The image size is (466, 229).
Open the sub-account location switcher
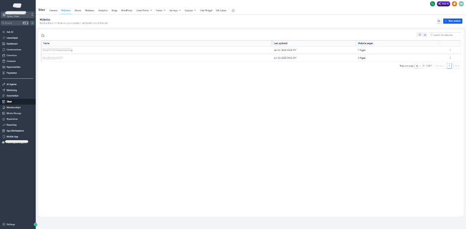pos(18,15)
